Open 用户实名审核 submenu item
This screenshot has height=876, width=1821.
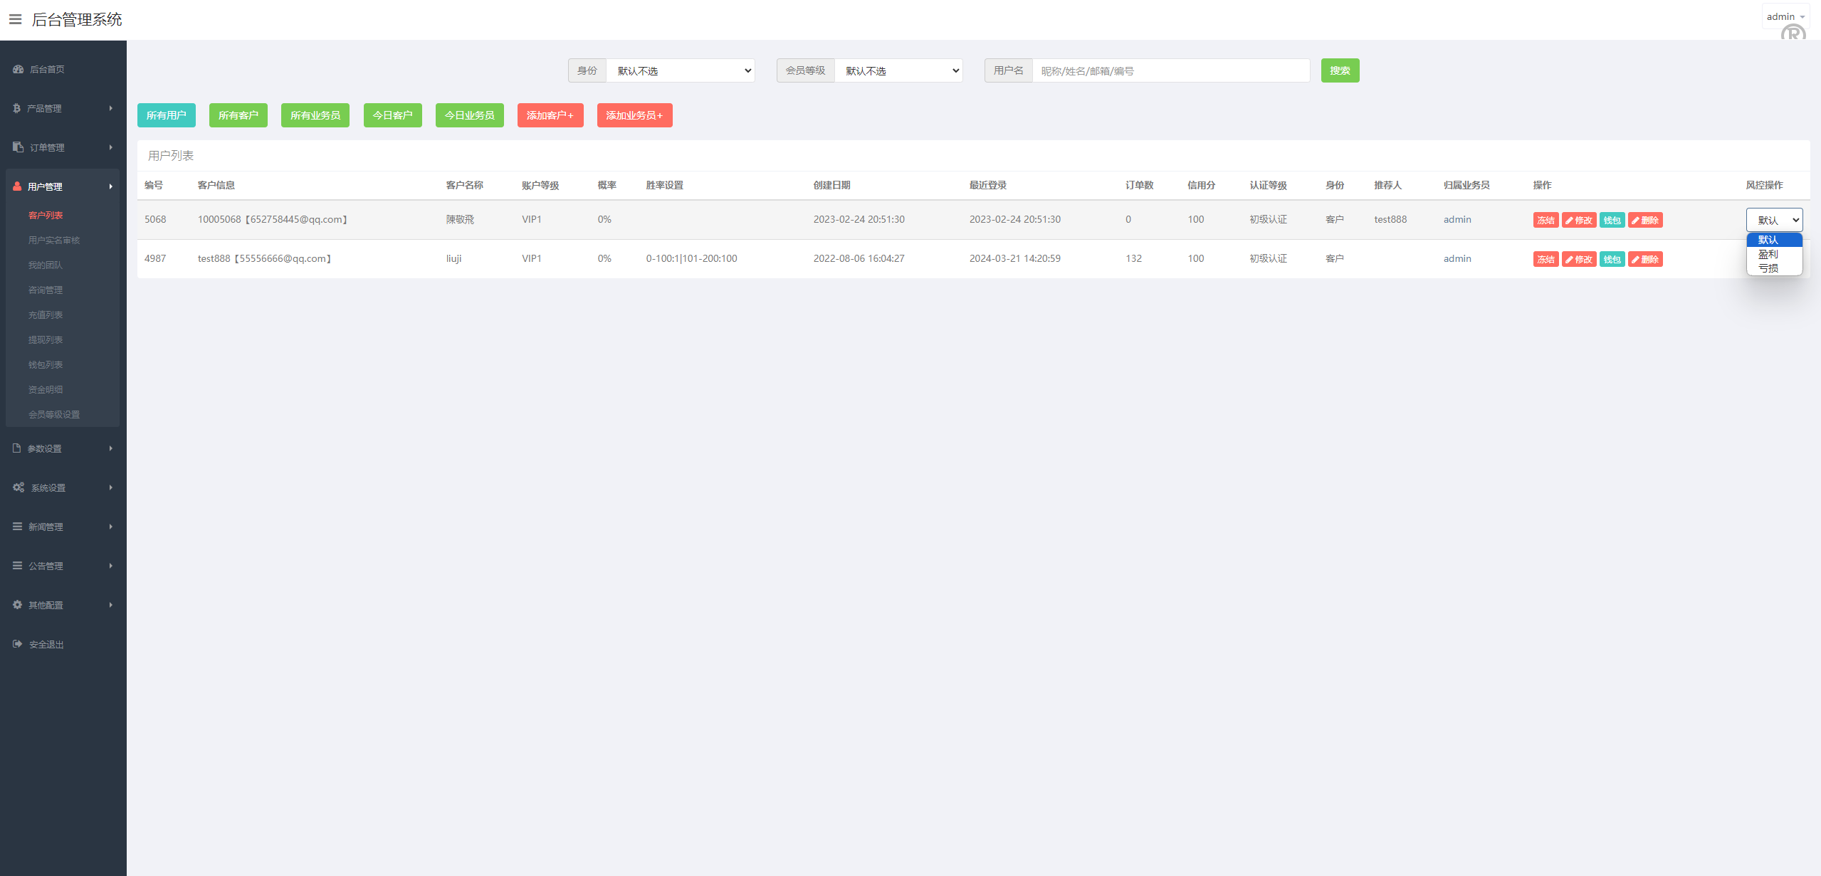(54, 241)
